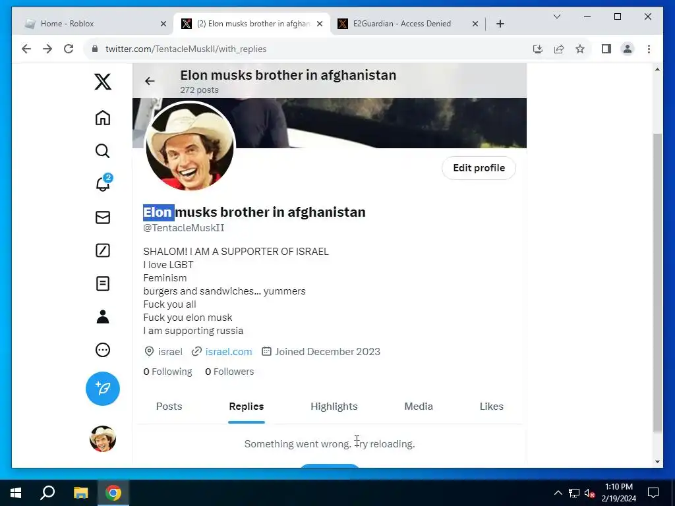Open the israel.com link
The image size is (675, 506).
(229, 352)
